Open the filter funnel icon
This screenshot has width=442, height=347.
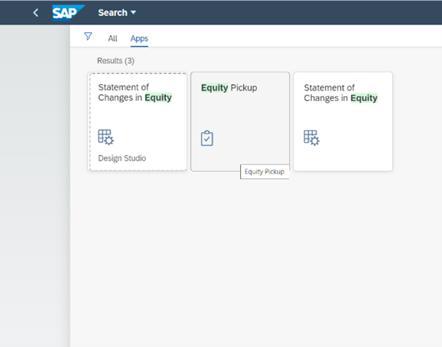tap(88, 36)
